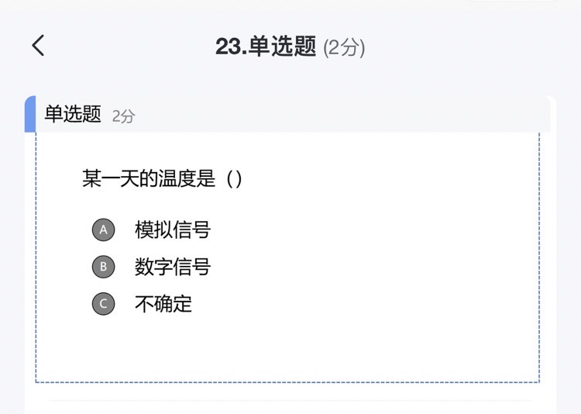This screenshot has width=581, height=414.
Task: Click the gray section header strip right of 2分
Action: click(x=342, y=114)
